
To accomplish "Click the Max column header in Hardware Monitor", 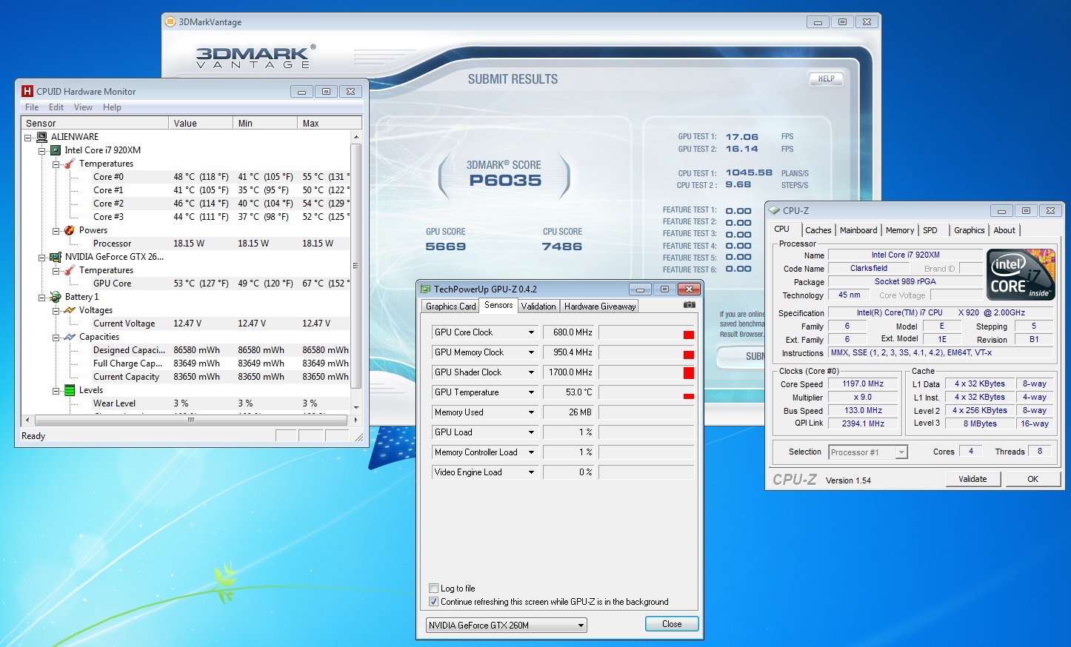I will click(x=330, y=123).
